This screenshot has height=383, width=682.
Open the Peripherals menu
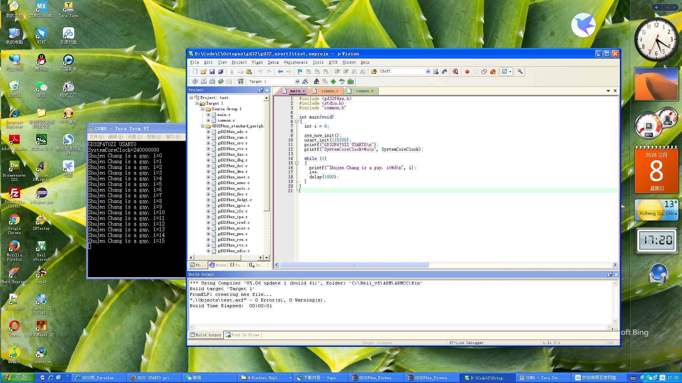tap(296, 62)
